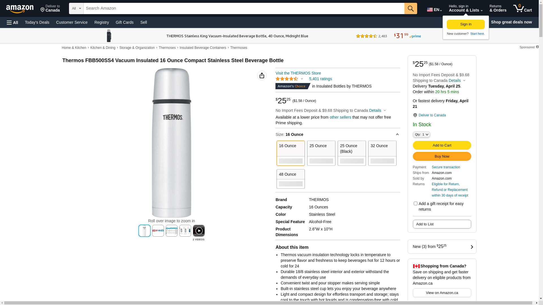Open the shopping cart
This screenshot has width=543, height=305.
click(x=522, y=8)
